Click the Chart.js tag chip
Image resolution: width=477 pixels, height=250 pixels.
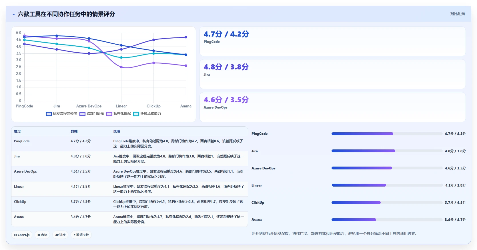22,235
